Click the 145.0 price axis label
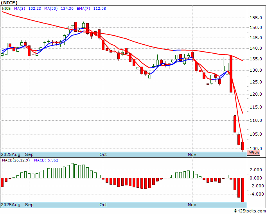Image resolution: width=266 pixels, height=214 pixels. (256, 38)
